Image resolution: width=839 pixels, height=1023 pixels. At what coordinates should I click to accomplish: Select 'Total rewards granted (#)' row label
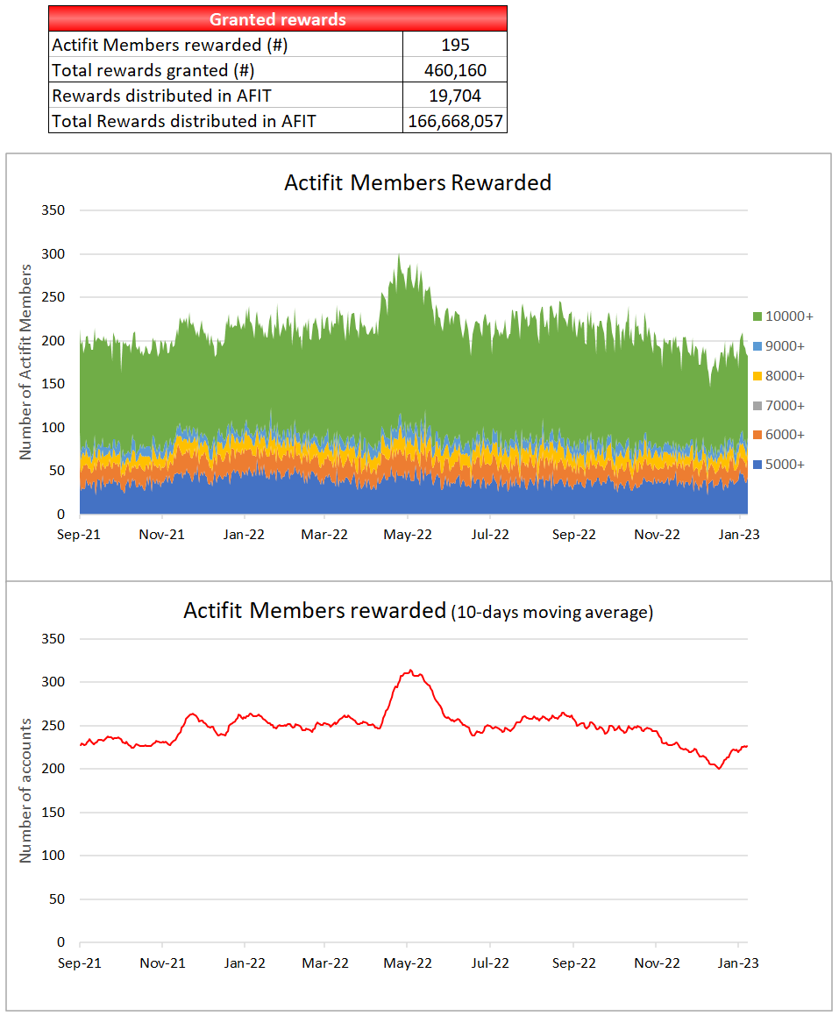pyautogui.click(x=153, y=70)
